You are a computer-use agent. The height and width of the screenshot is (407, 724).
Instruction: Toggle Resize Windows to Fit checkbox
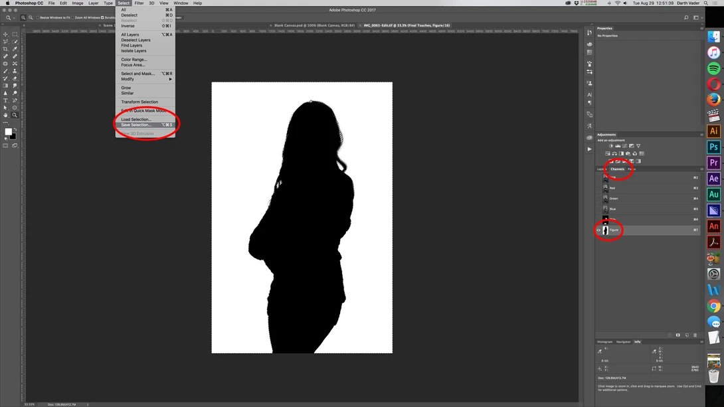[38, 17]
